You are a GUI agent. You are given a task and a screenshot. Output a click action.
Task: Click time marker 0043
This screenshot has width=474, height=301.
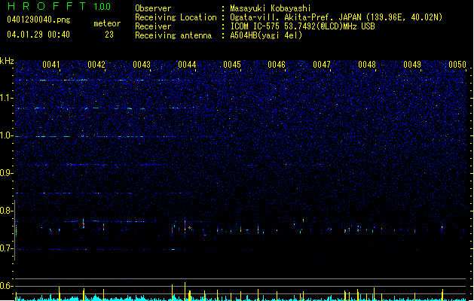click(142, 65)
